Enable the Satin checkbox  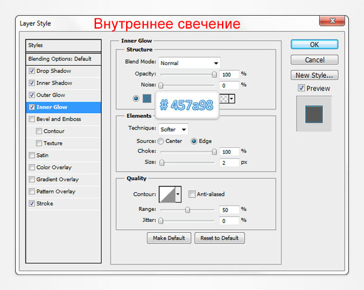click(32, 155)
